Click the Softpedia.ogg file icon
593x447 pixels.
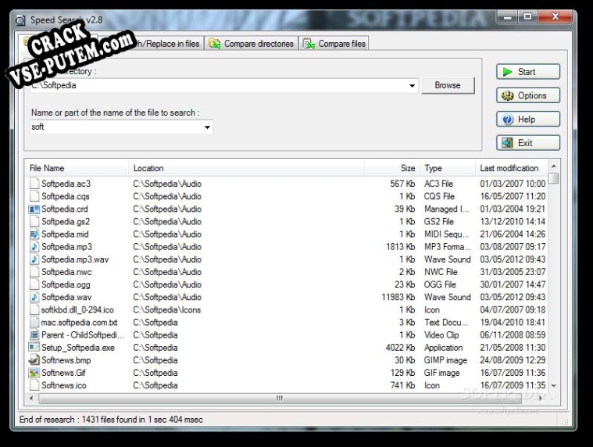[34, 284]
